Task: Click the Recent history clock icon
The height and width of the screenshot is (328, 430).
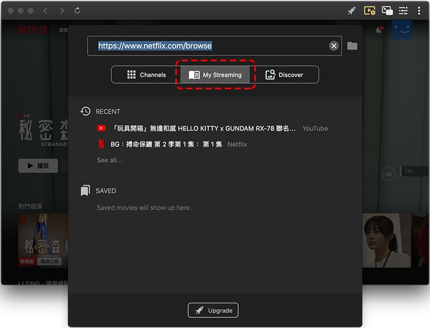Action: tap(85, 111)
